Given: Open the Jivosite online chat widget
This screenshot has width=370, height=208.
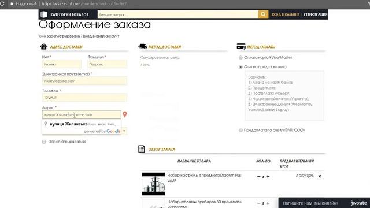Looking at the screenshot, I should (x=324, y=203).
